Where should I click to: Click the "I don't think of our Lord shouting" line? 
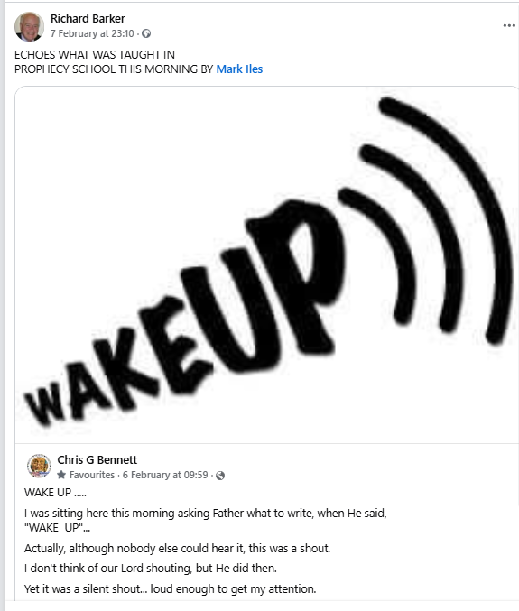[151, 569]
